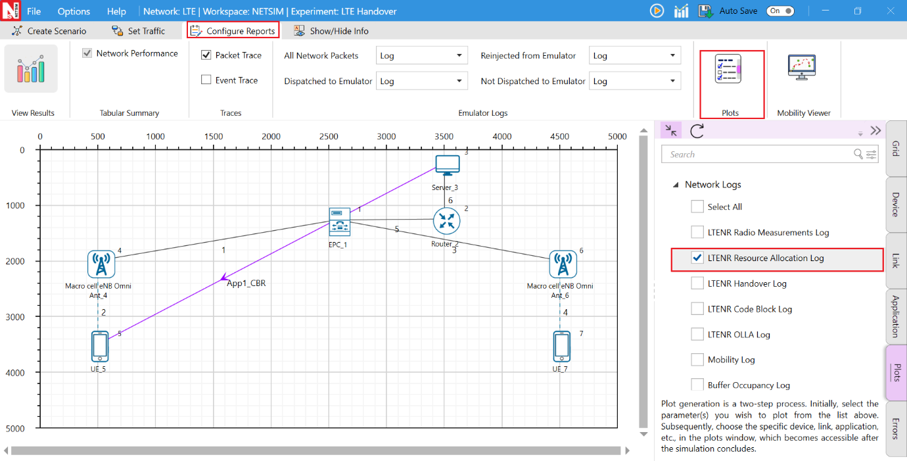The width and height of the screenshot is (907, 461).
Task: Run simulation with the play icon
Action: point(656,11)
